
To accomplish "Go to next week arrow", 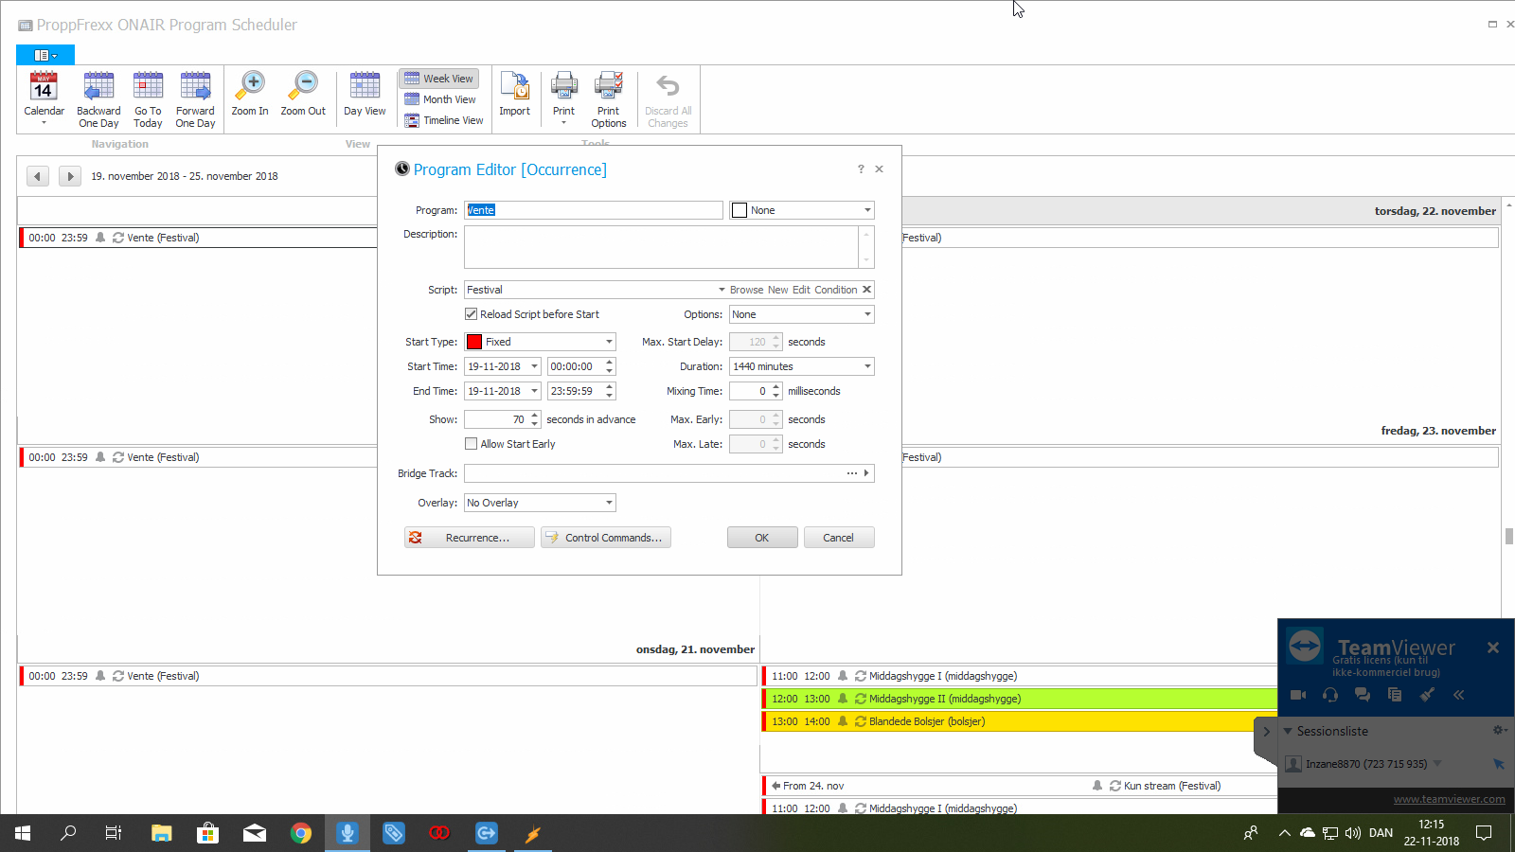I will point(70,176).
